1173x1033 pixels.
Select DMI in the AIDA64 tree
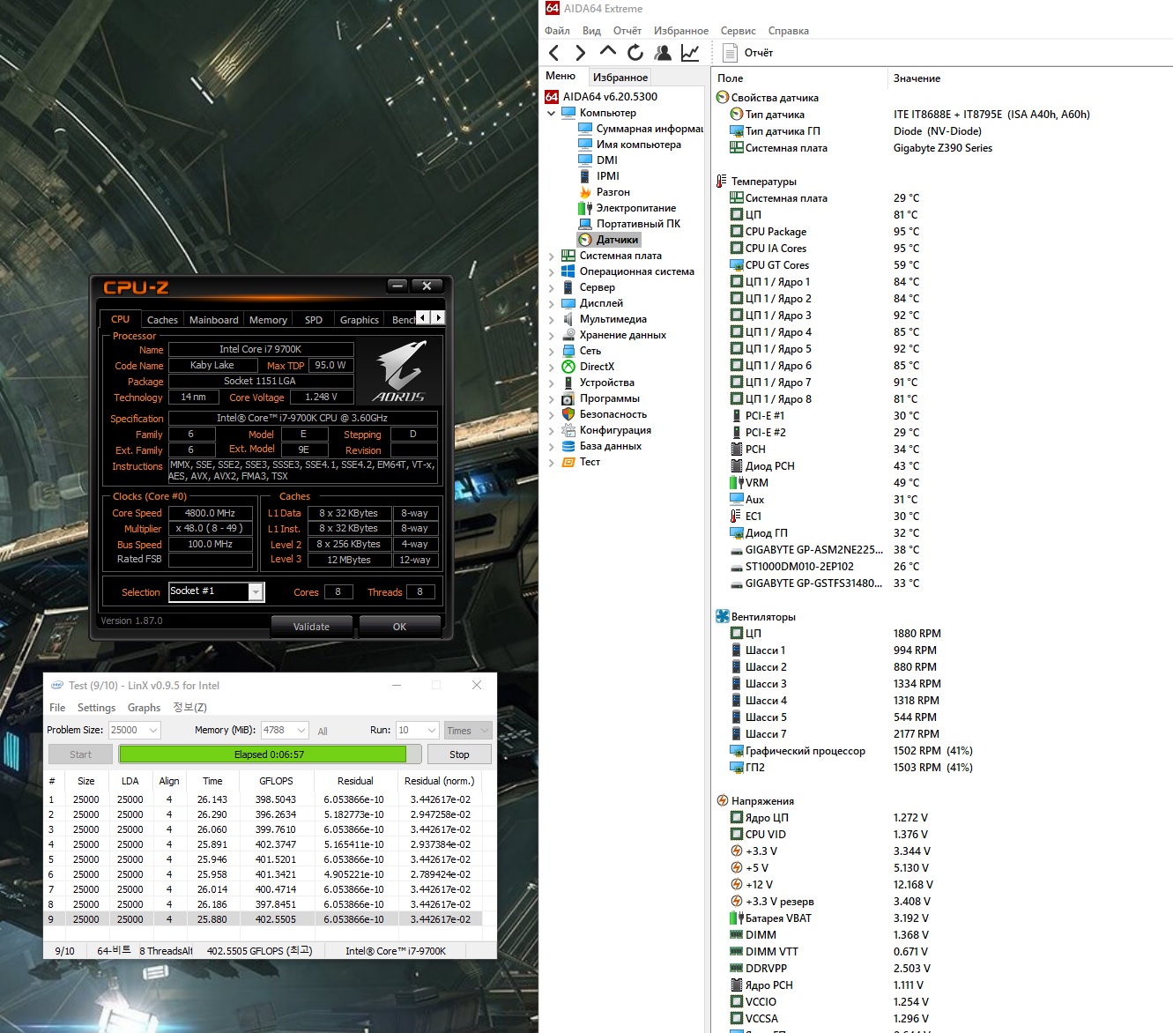point(598,160)
